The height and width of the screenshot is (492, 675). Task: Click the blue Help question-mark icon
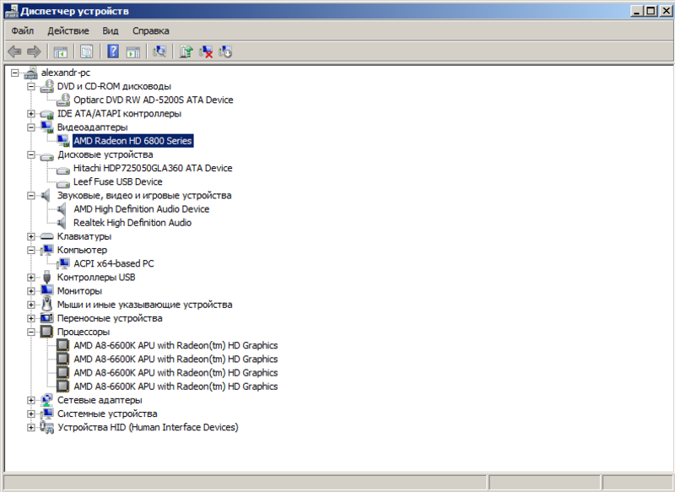113,51
